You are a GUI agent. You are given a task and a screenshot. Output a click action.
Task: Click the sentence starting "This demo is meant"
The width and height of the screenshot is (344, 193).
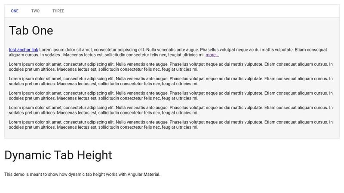click(82, 175)
